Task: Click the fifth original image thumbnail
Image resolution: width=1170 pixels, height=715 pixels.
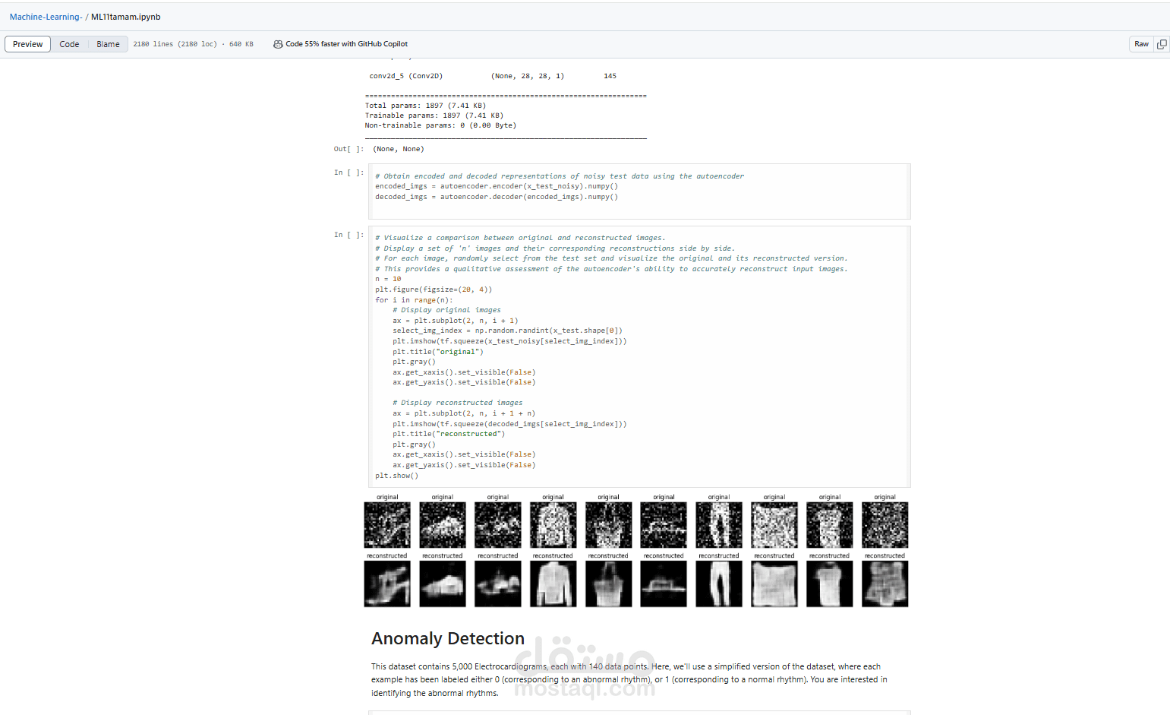Action: tap(608, 524)
